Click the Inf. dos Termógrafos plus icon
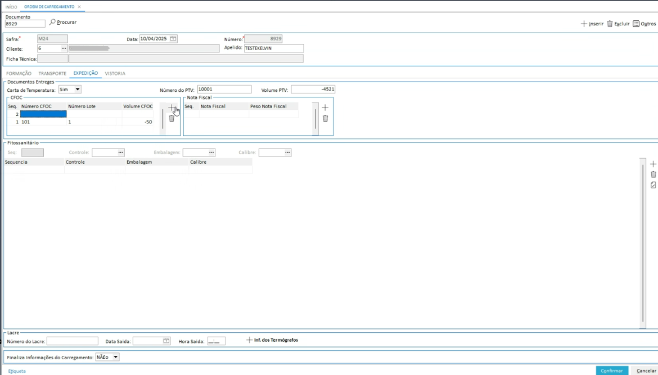The height and width of the screenshot is (375, 658). pos(249,340)
